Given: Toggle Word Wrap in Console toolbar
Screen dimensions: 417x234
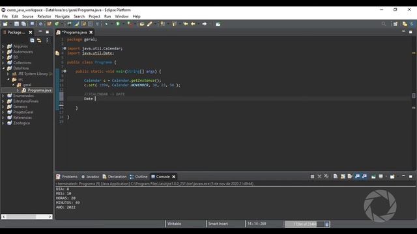Looking at the screenshot, I should [350, 176].
